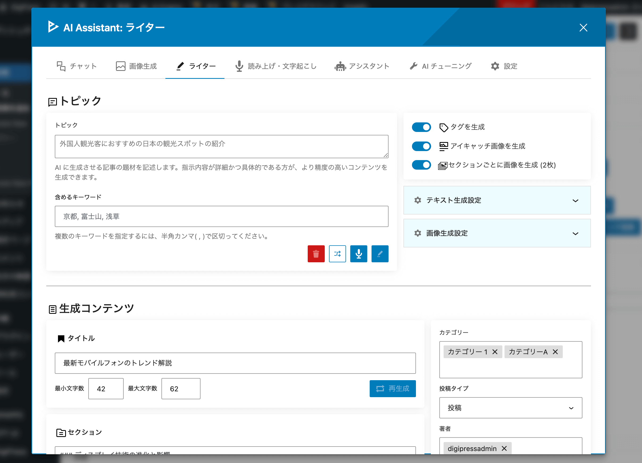
Task: Click the 生成コンテンツ heading icon
Action: pos(52,309)
